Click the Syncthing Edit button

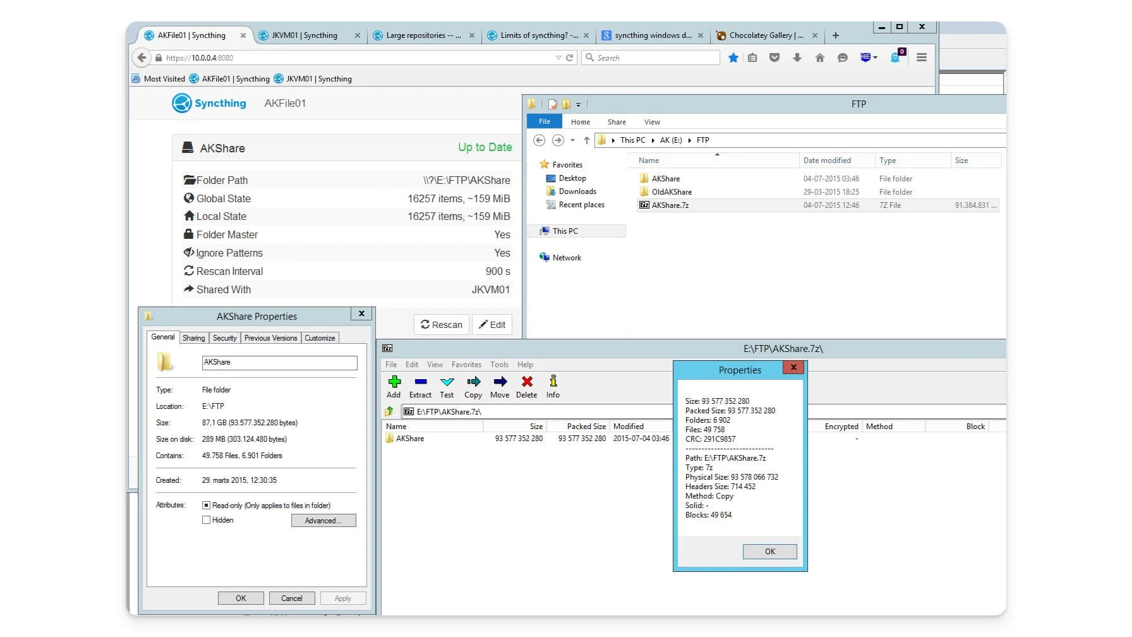click(492, 325)
